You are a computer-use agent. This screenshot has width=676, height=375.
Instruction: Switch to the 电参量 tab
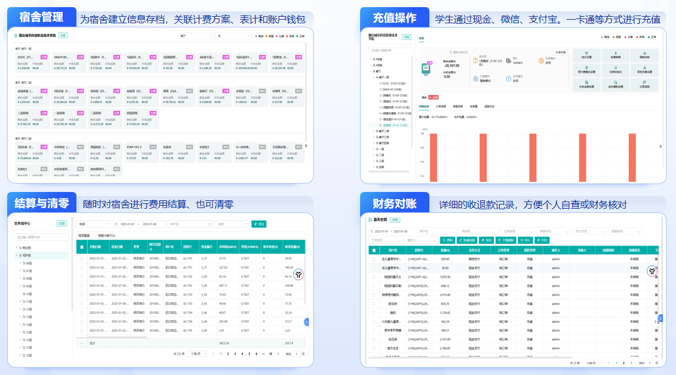[474, 106]
